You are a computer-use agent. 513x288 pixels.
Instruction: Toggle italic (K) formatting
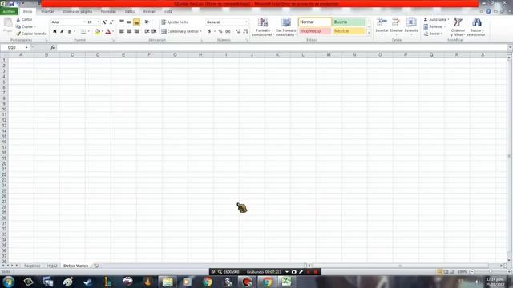pyautogui.click(x=62, y=31)
